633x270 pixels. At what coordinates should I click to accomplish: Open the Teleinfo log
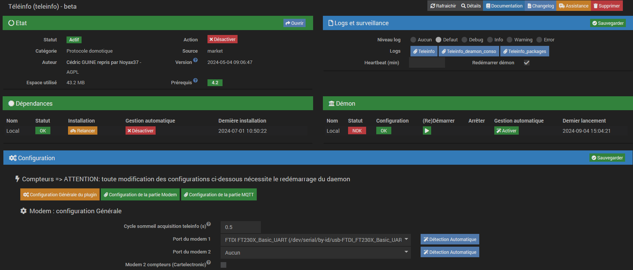click(x=424, y=51)
